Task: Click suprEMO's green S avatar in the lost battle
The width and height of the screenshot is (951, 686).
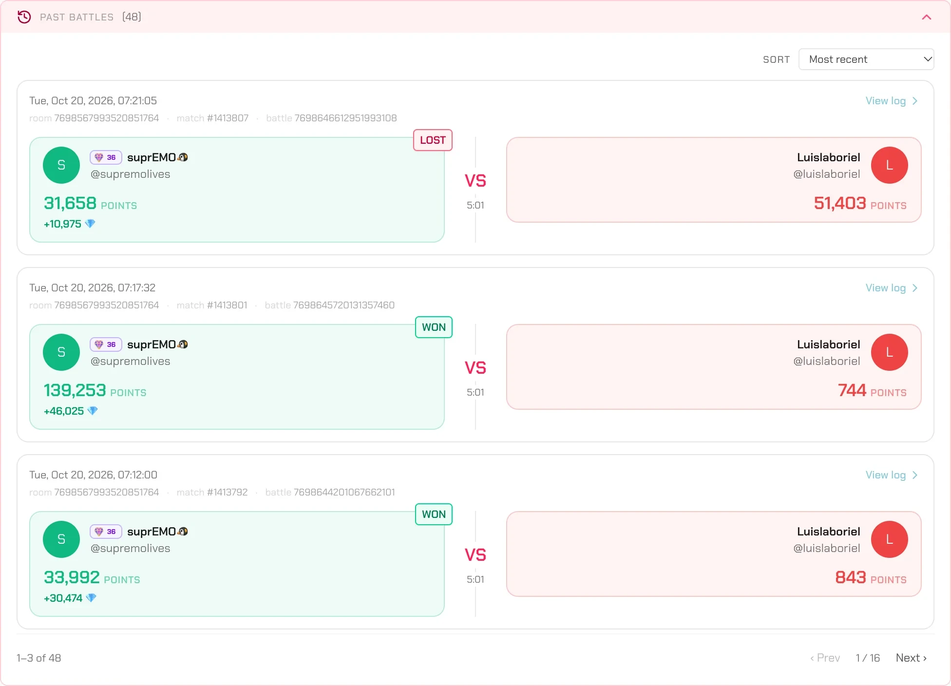Action: tap(61, 165)
